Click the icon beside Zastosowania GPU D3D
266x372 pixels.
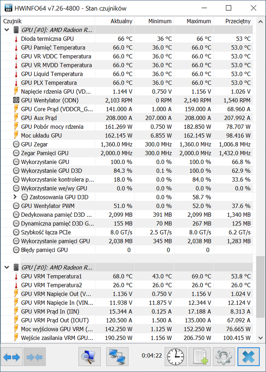[25, 197]
